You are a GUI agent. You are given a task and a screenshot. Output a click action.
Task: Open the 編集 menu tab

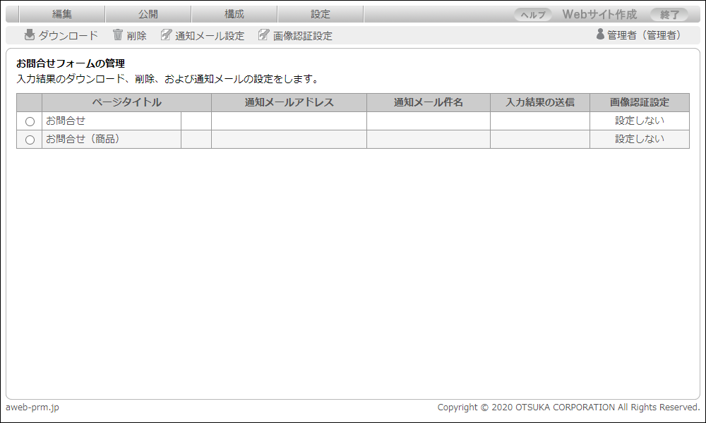[62, 14]
